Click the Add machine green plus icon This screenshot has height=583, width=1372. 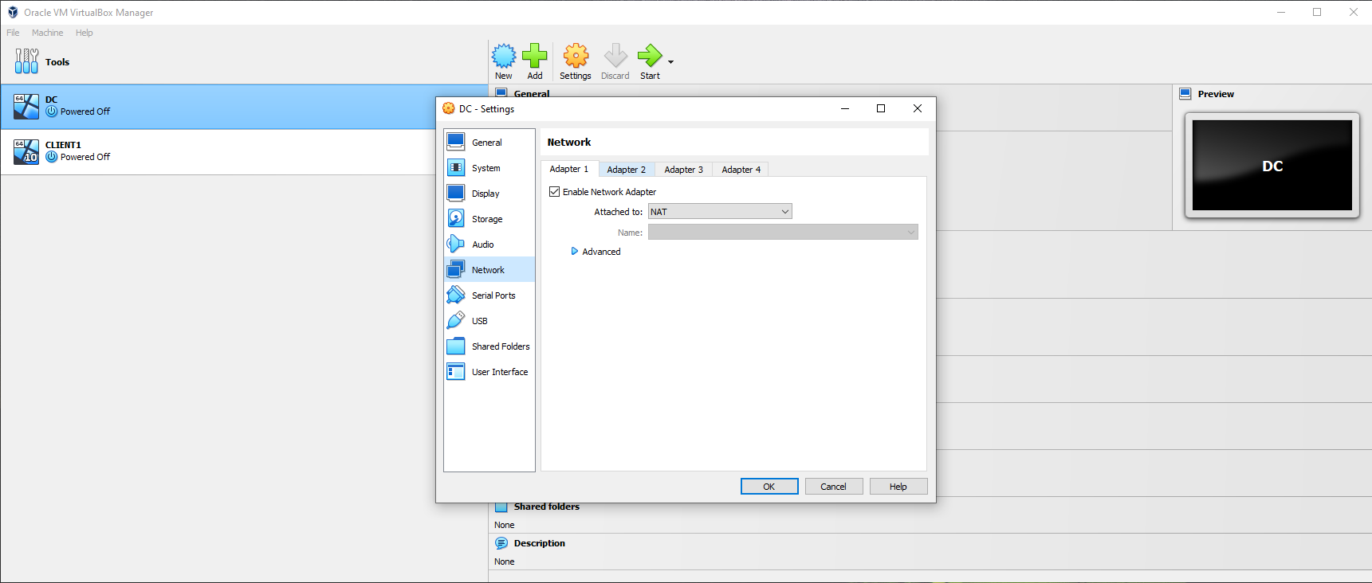(x=535, y=56)
